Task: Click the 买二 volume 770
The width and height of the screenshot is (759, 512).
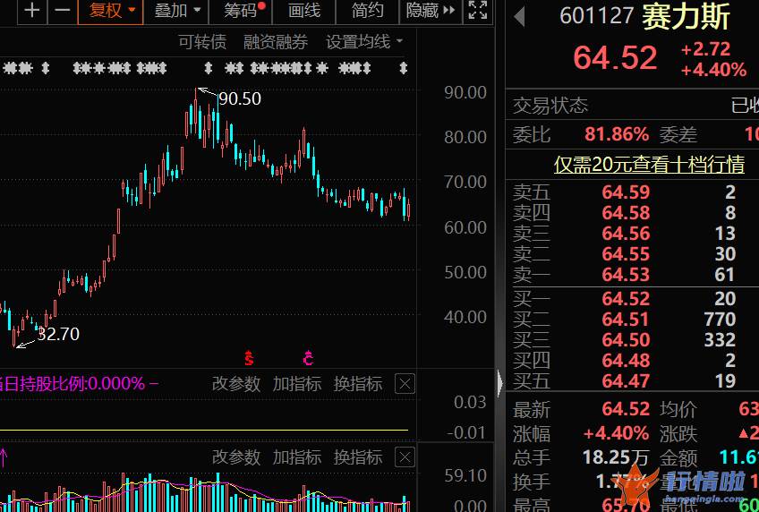Action: pyautogui.click(x=720, y=319)
